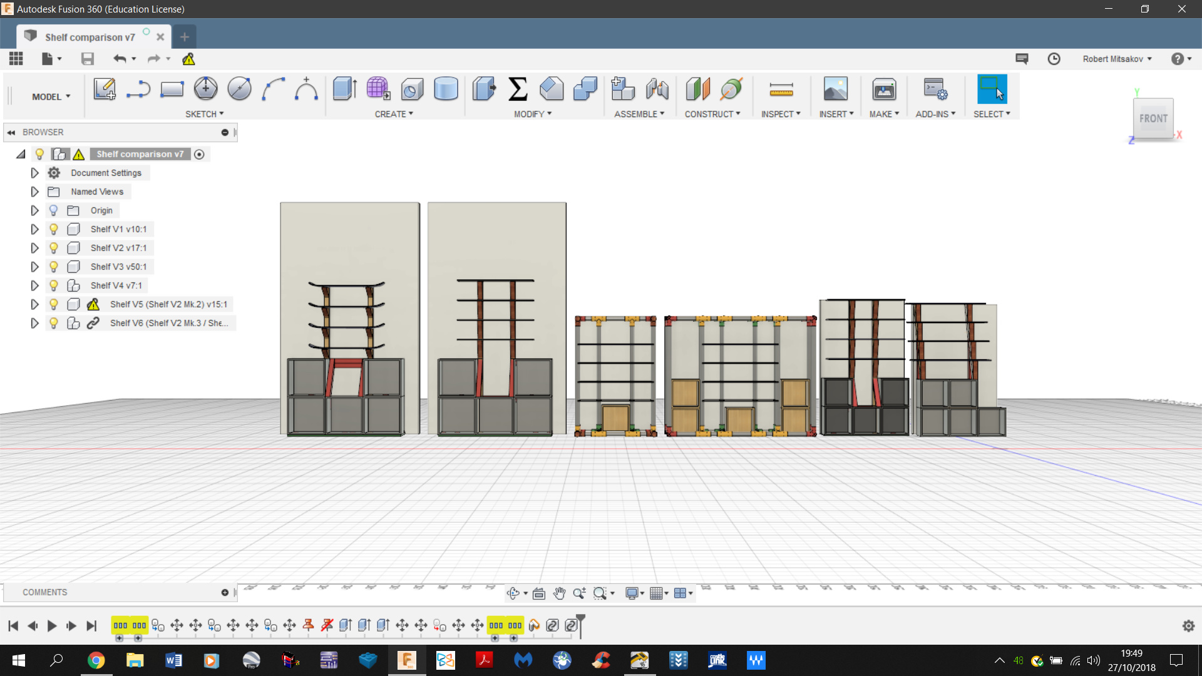Click the new design plus tab button
1202x676 pixels.
point(184,37)
